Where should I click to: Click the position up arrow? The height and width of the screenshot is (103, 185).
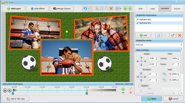click(x=141, y=58)
